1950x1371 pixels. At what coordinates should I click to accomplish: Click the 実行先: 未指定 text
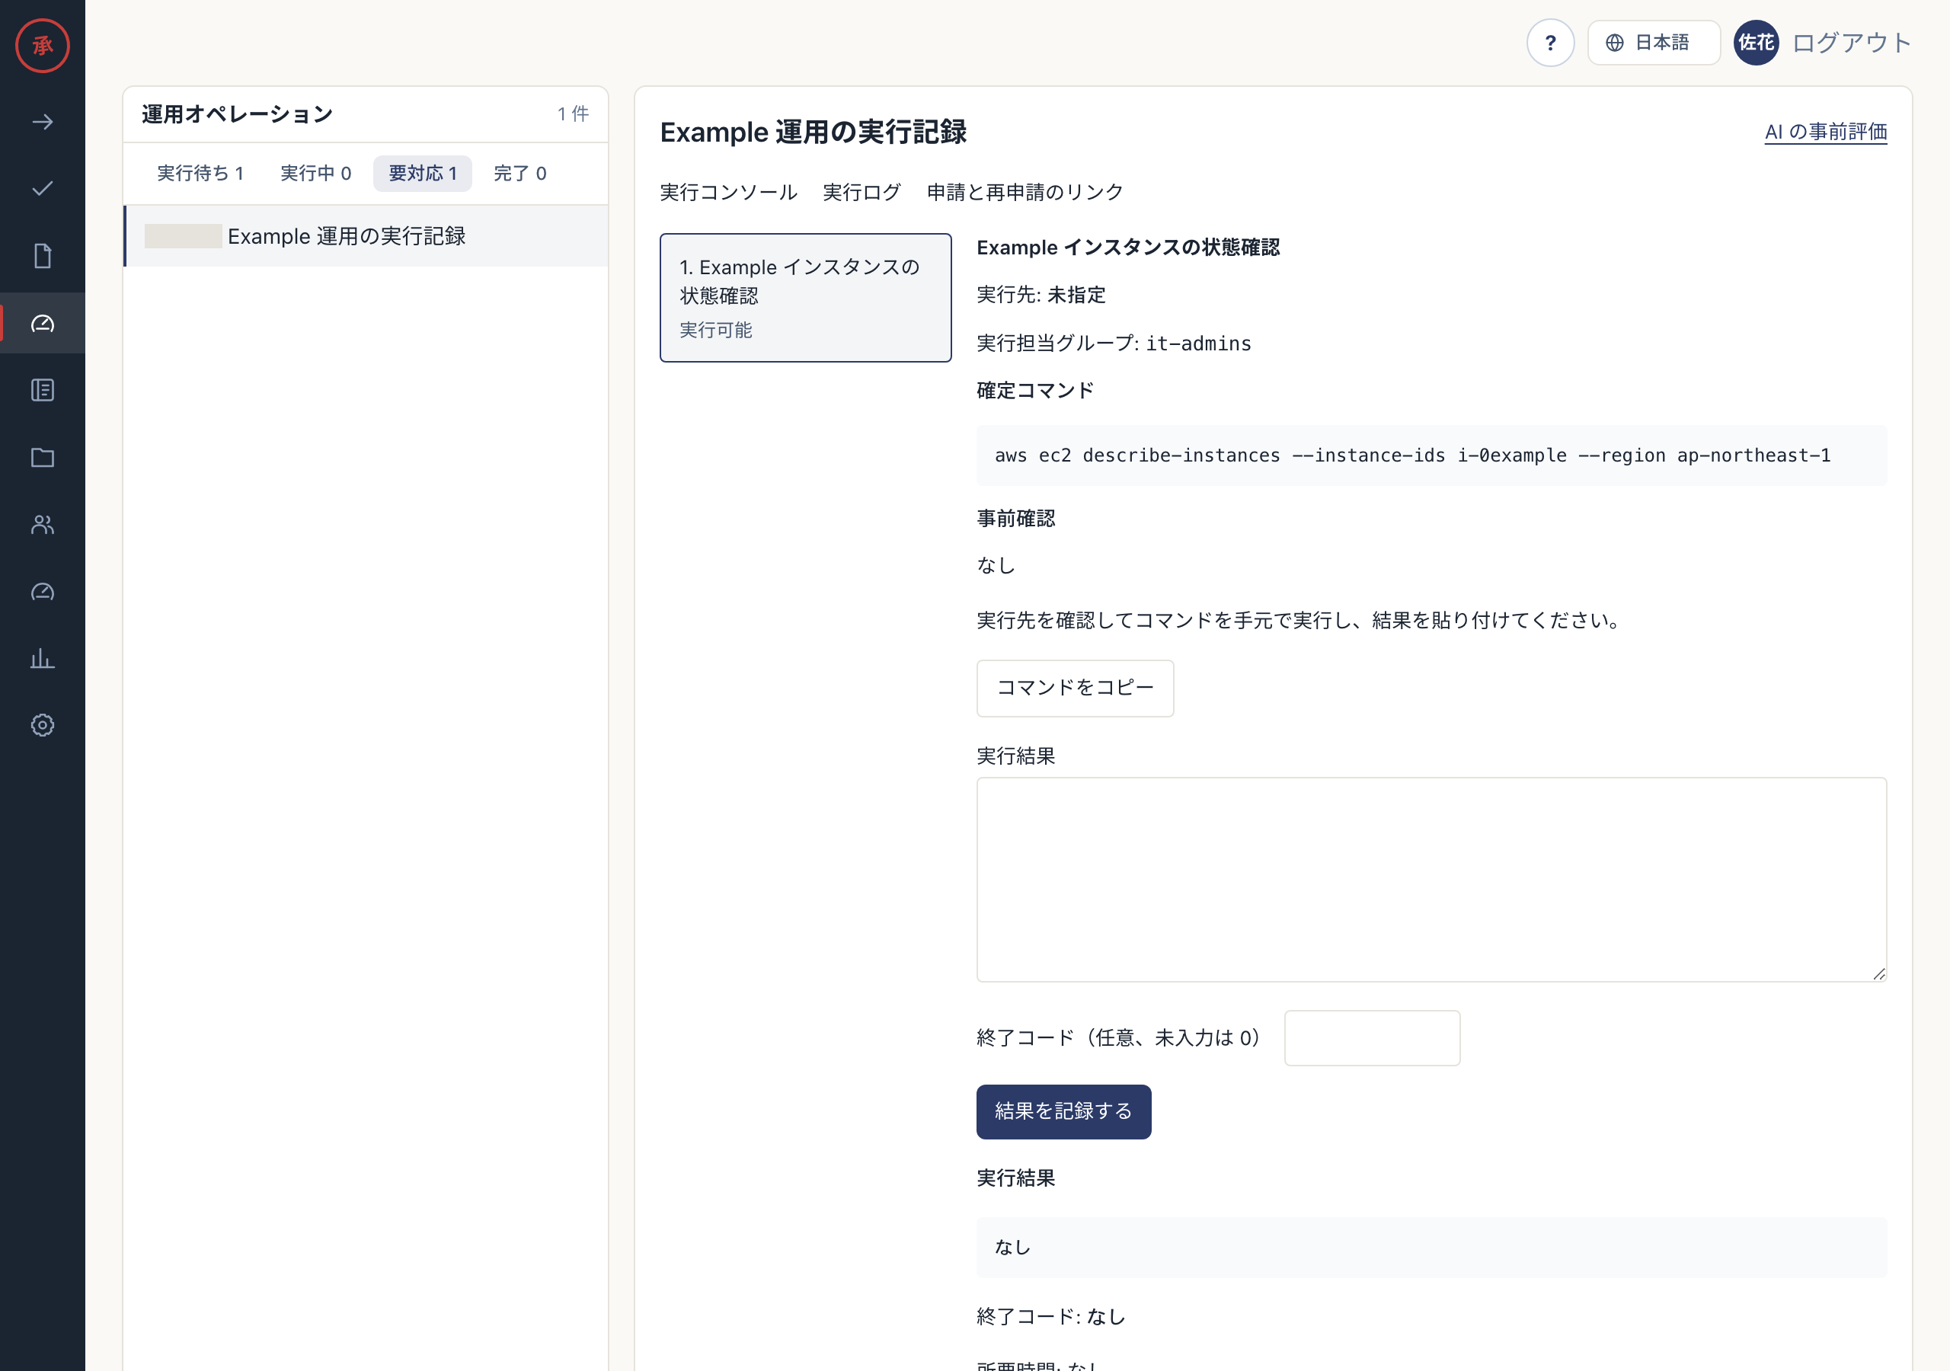pos(1041,295)
